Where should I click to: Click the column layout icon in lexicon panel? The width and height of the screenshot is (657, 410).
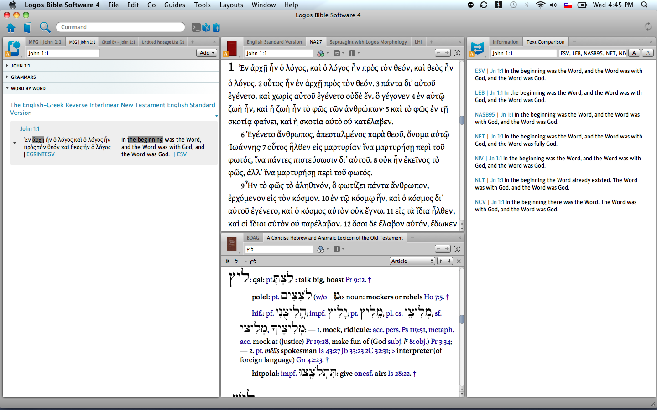(338, 249)
